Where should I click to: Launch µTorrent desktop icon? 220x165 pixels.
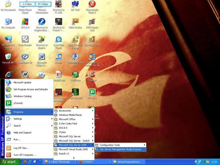click(x=92, y=94)
